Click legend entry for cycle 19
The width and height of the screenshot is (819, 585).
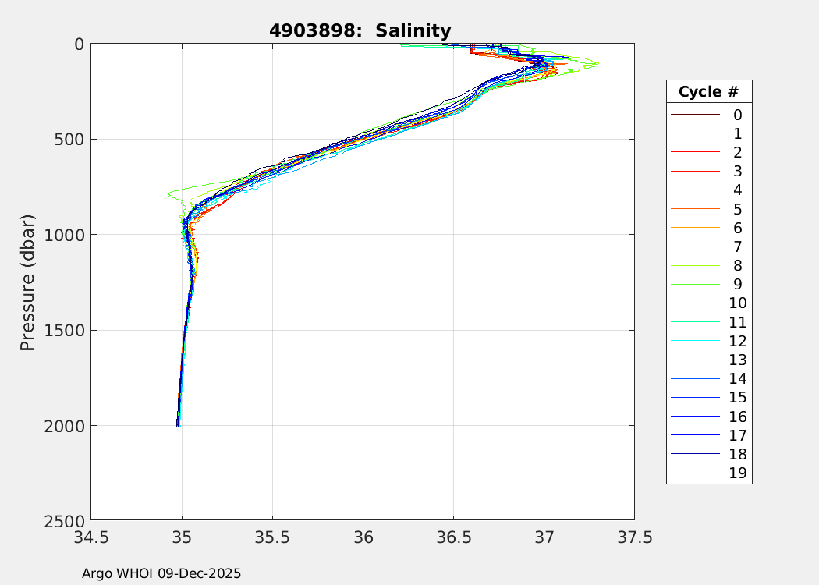(708, 473)
